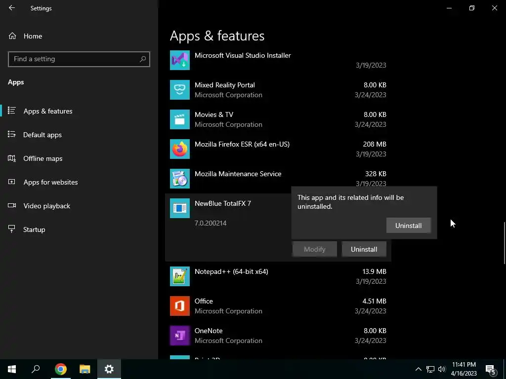
Task: Select the Notepad++ (64-bit x64) entry
Action: pos(278,276)
